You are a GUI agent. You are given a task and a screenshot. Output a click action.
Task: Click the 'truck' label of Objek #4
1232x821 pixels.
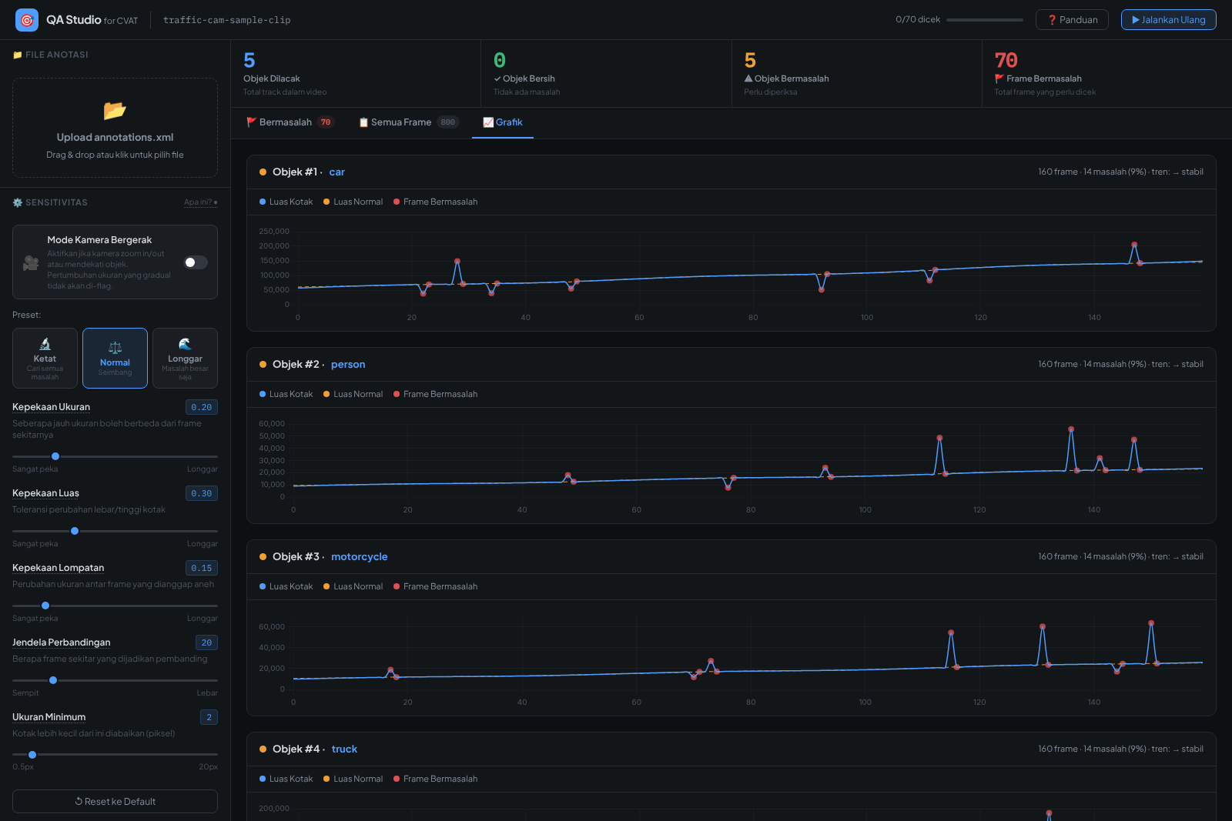click(x=344, y=749)
